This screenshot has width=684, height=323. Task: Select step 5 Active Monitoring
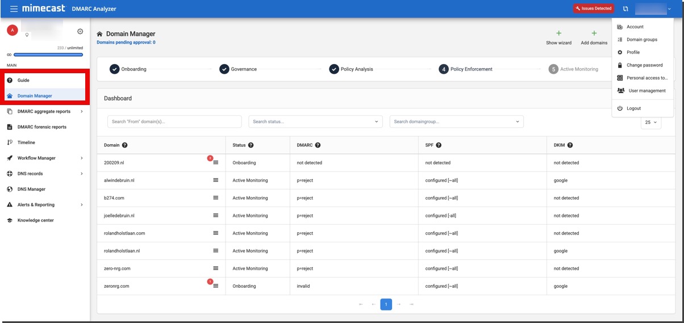[553, 69]
